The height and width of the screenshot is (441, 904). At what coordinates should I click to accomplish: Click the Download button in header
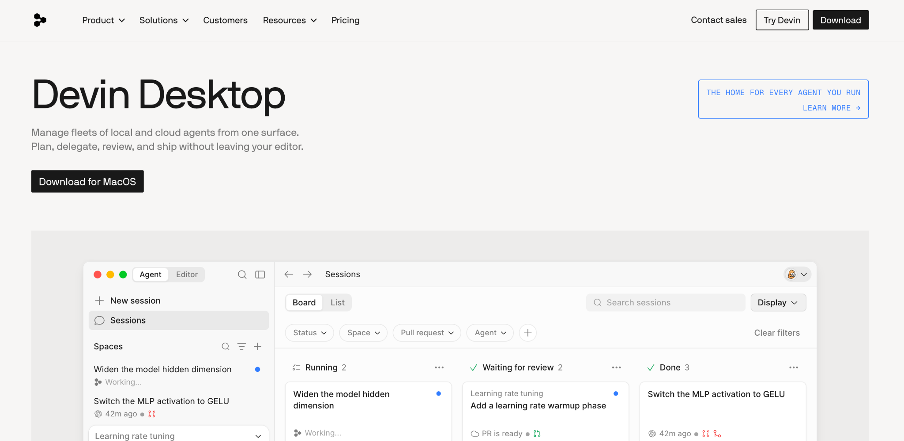[x=840, y=20]
